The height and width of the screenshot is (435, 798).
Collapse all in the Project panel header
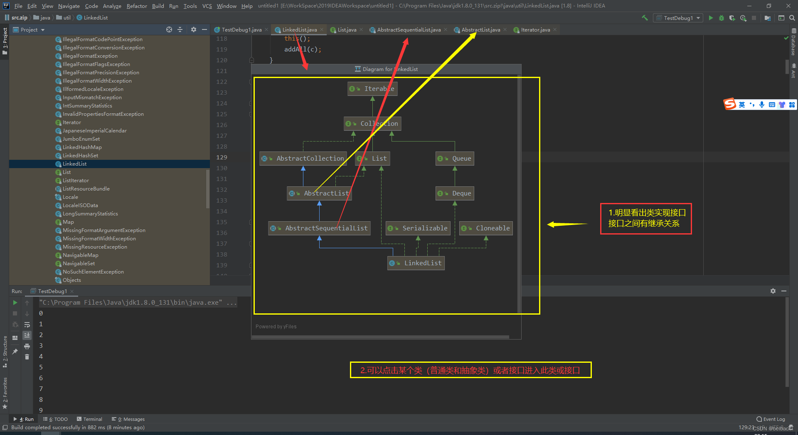(x=180, y=29)
